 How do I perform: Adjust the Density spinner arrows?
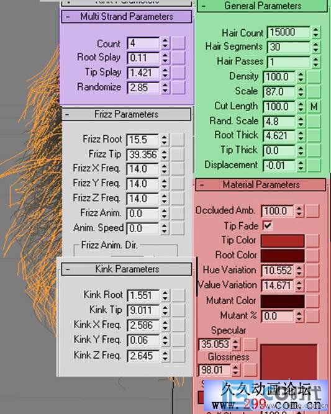[301, 77]
